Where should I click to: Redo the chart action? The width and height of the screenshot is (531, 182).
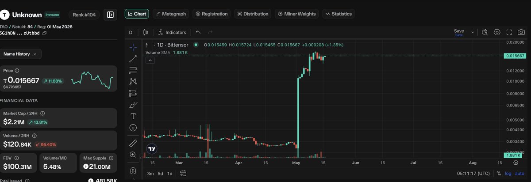click(210, 32)
